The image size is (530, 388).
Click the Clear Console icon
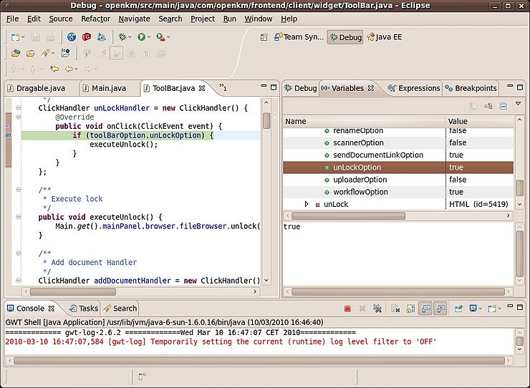click(x=395, y=309)
